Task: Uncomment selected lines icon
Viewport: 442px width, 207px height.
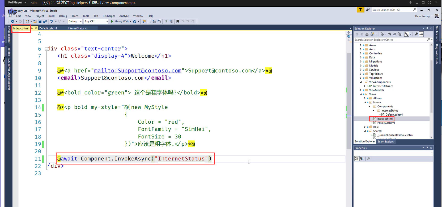Action: coord(171,21)
